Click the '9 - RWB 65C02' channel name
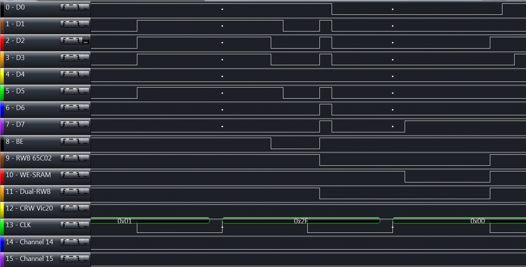 coord(29,158)
